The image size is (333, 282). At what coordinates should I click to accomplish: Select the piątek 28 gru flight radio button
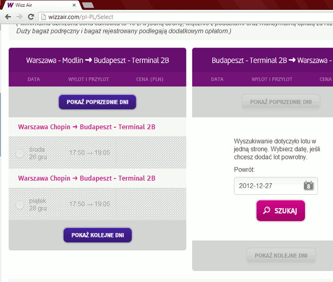point(20,205)
